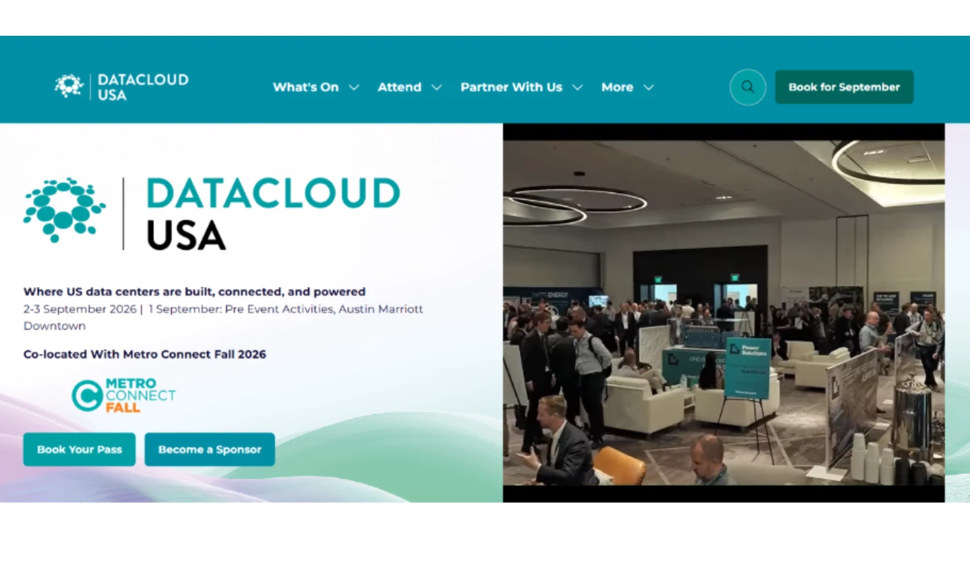
Task: Expand the Partner With Us chevron
Action: tap(578, 87)
